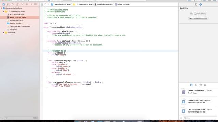Place cursor in '/// Function to' comment

(57, 51)
